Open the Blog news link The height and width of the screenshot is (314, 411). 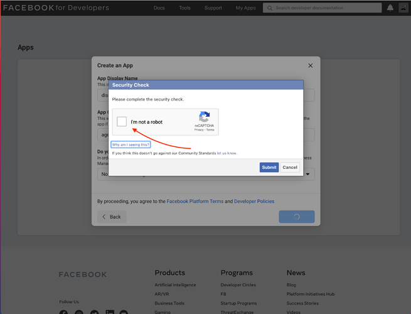tap(291, 285)
